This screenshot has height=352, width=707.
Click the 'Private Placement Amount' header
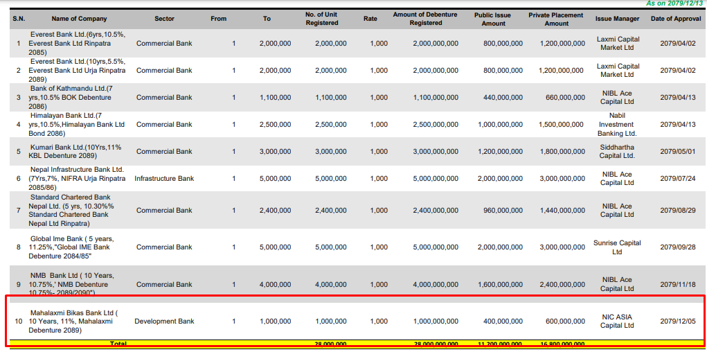[x=556, y=19]
